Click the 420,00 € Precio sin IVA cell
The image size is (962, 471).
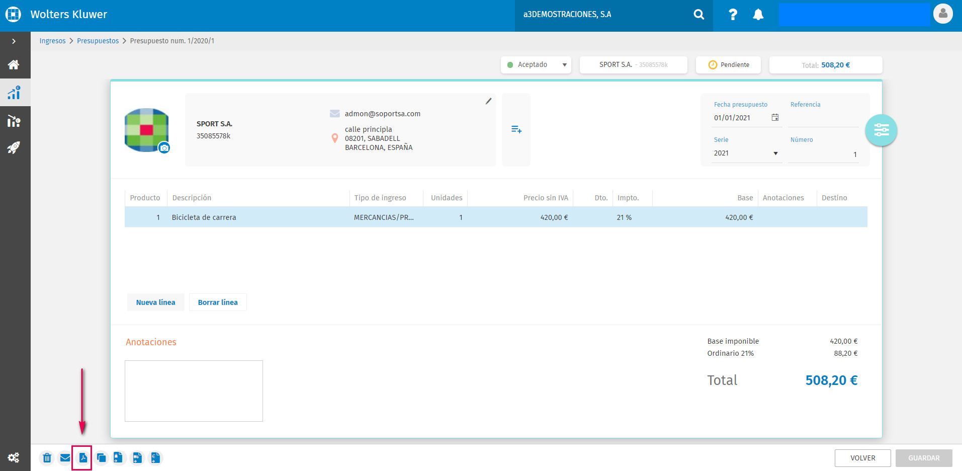tap(520, 217)
